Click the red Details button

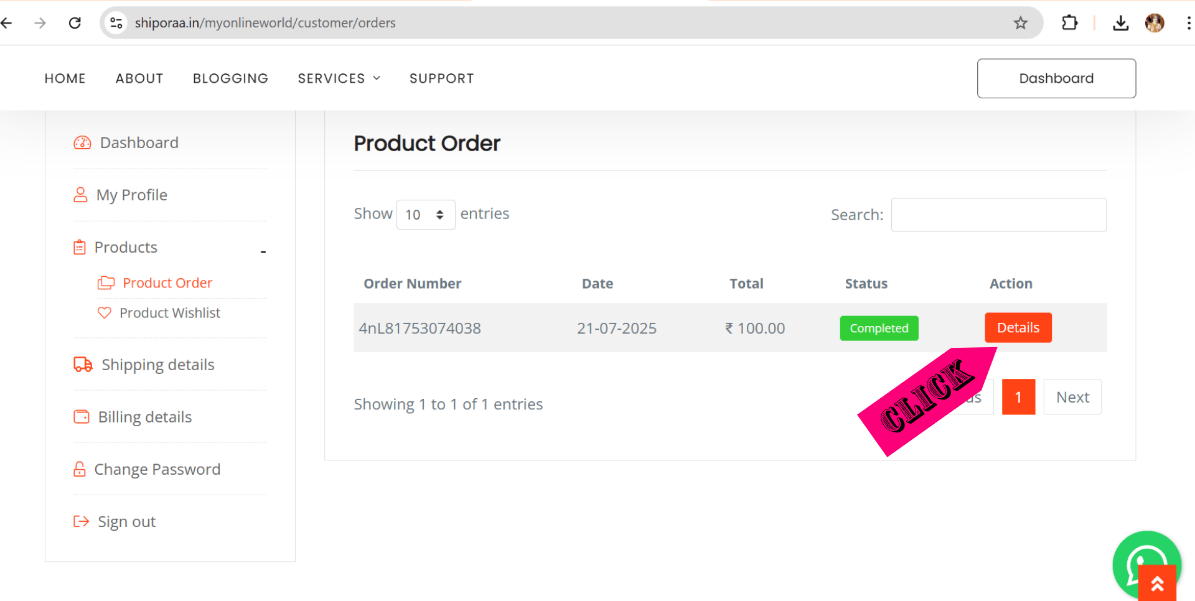(x=1018, y=328)
